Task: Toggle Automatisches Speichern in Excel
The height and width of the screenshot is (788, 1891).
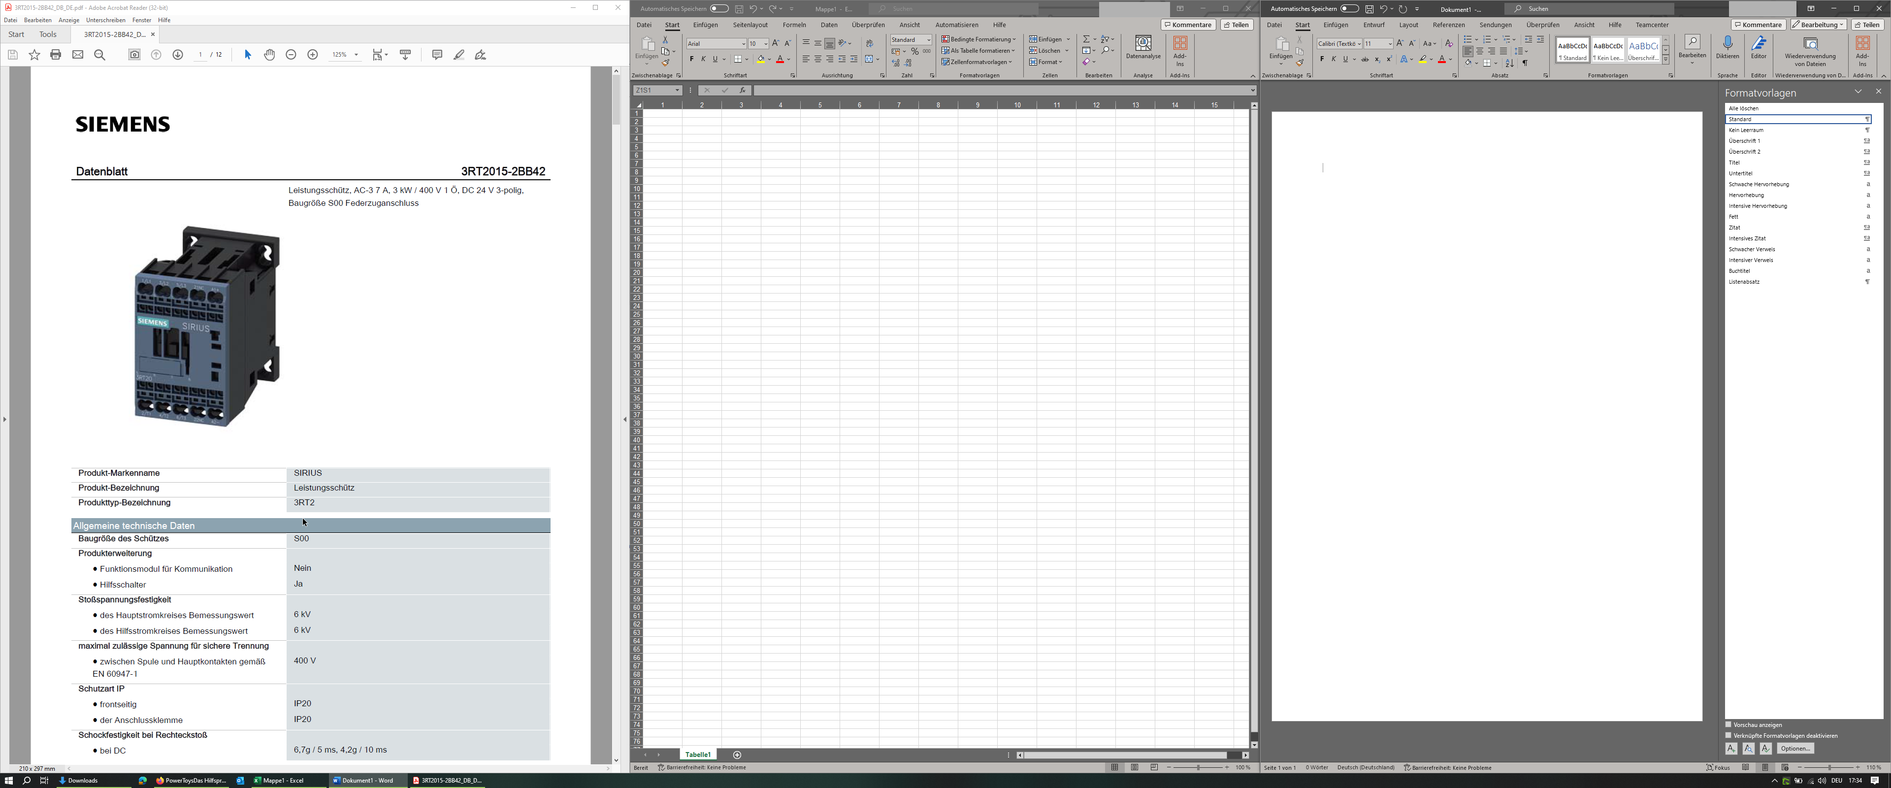Action: coord(718,9)
